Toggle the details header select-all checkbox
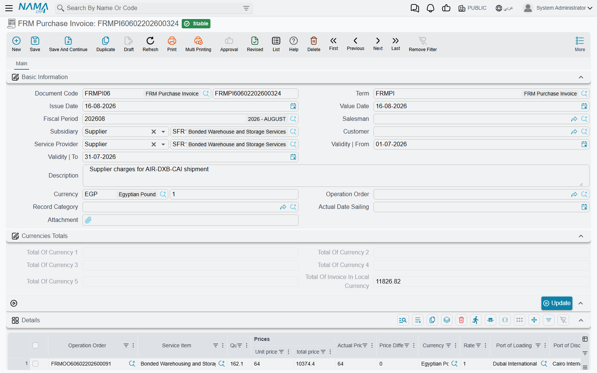The height and width of the screenshot is (373, 597). pos(35,345)
